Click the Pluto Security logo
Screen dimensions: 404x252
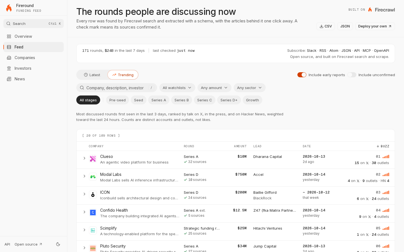[93, 248]
